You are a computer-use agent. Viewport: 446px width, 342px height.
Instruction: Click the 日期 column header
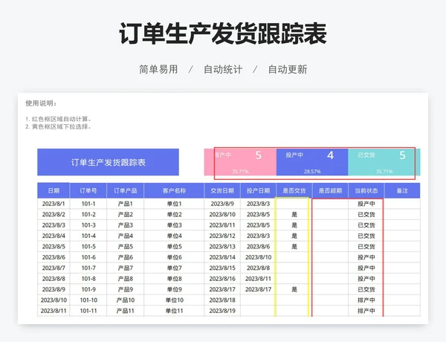pos(54,190)
